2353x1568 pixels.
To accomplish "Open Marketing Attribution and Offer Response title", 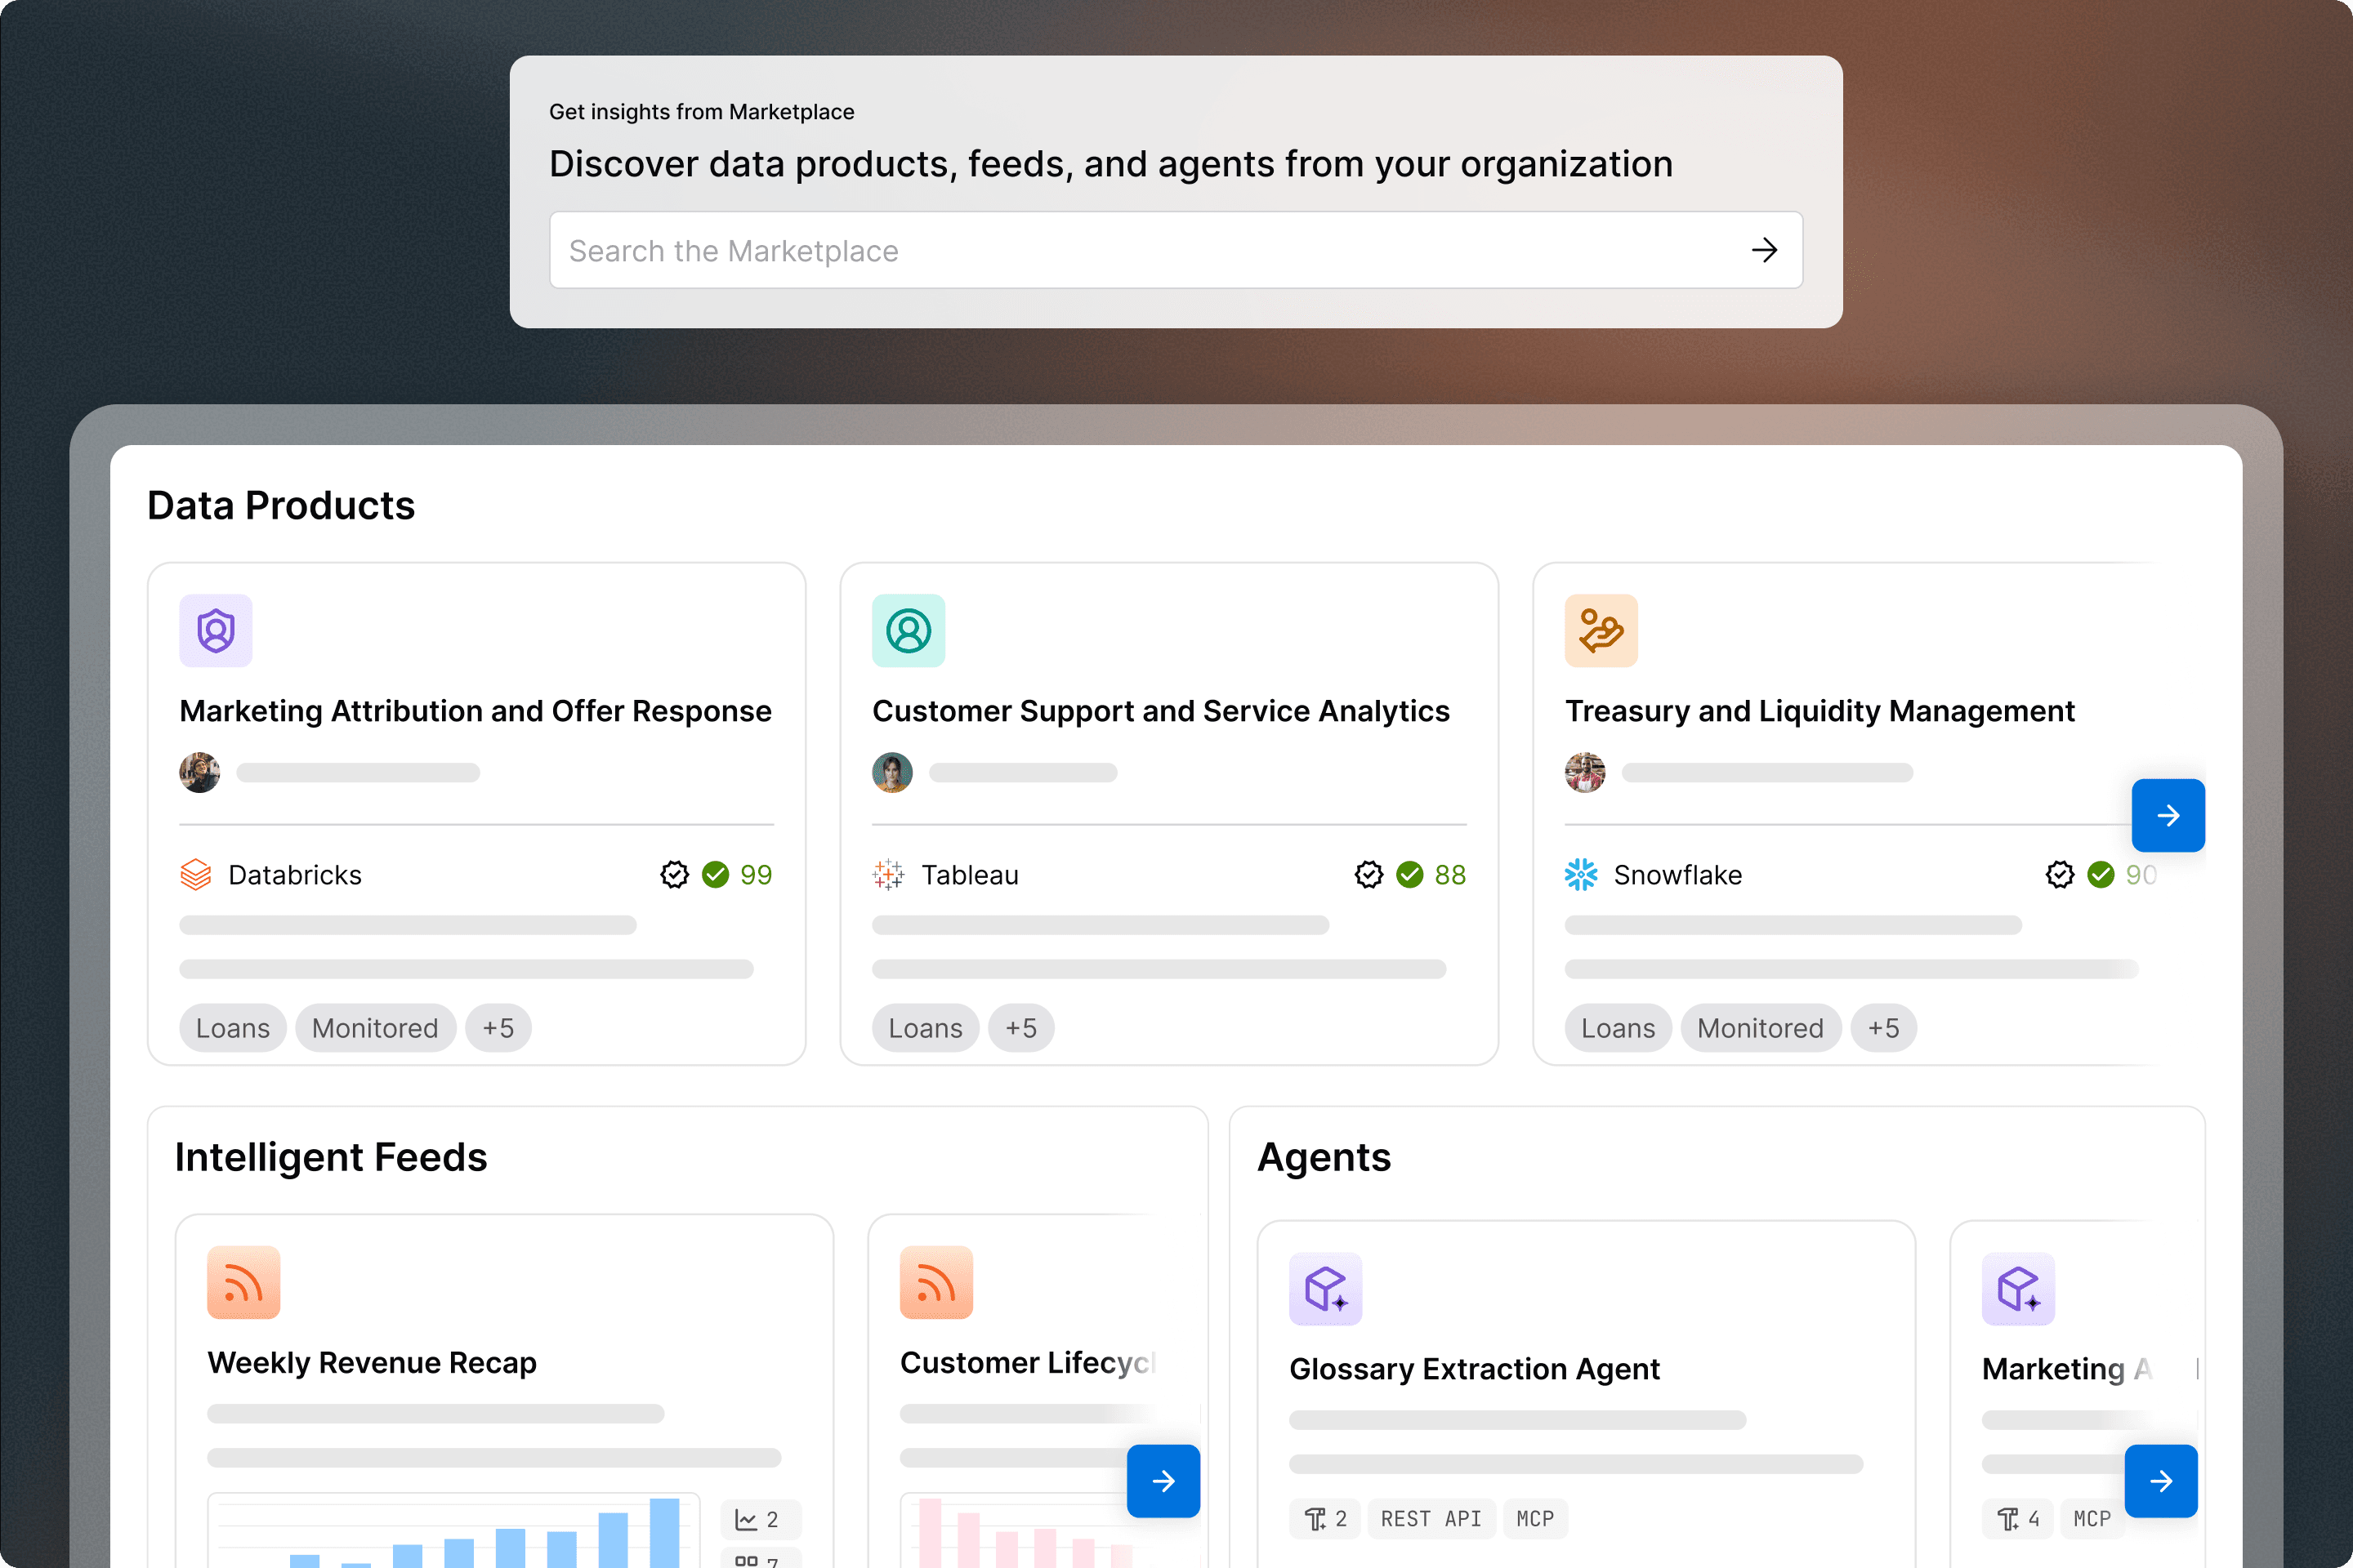I will click(x=476, y=711).
